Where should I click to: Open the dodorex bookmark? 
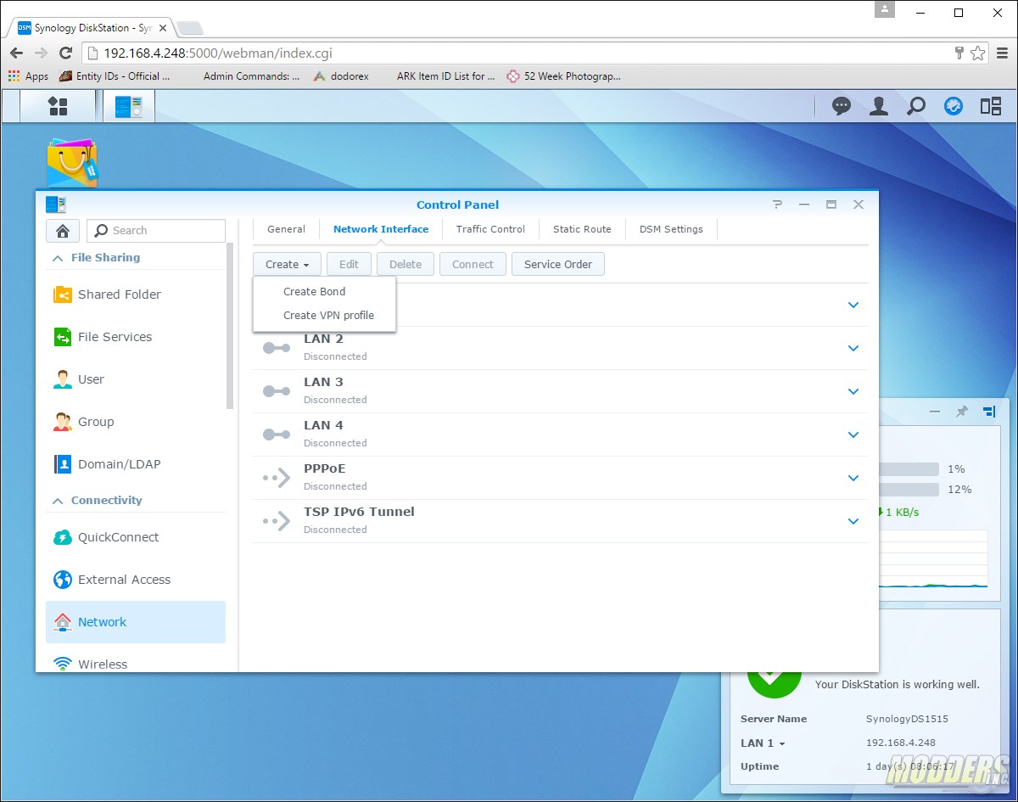pyautogui.click(x=340, y=76)
